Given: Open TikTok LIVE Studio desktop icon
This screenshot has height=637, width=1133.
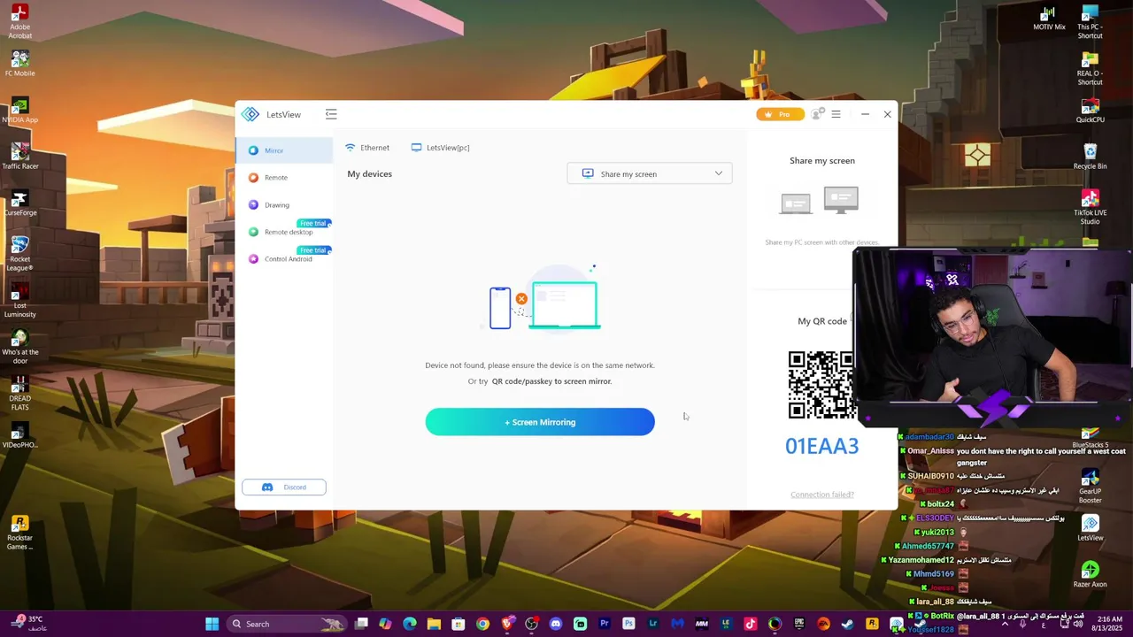Looking at the screenshot, I should pos(1090,207).
